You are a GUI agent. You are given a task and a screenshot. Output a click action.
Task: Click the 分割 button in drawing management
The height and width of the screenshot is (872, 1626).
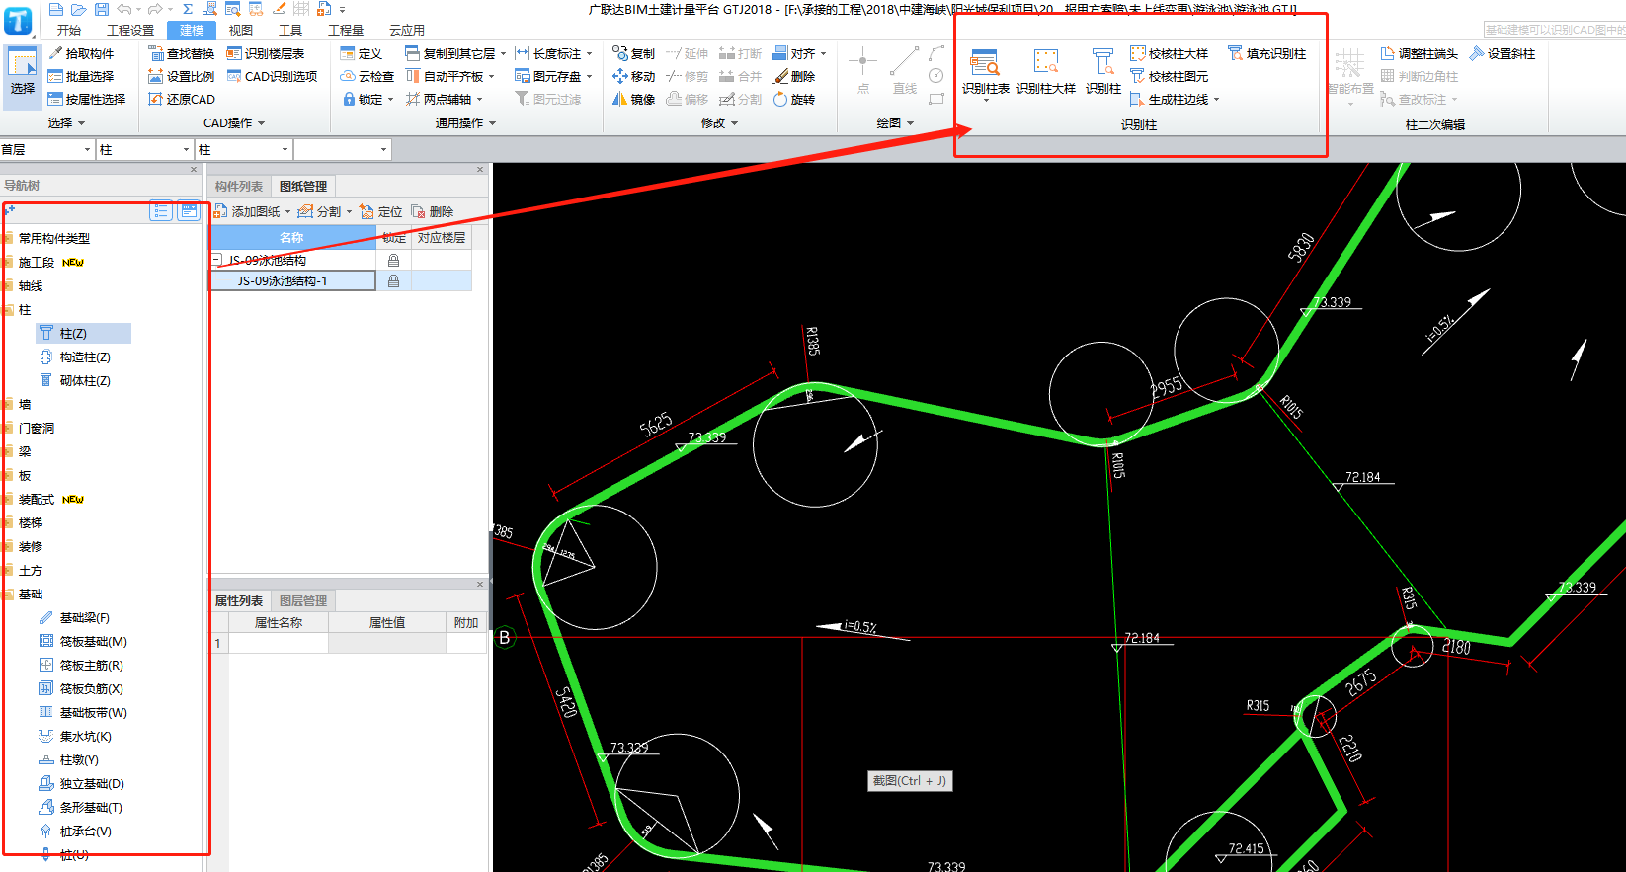(320, 211)
